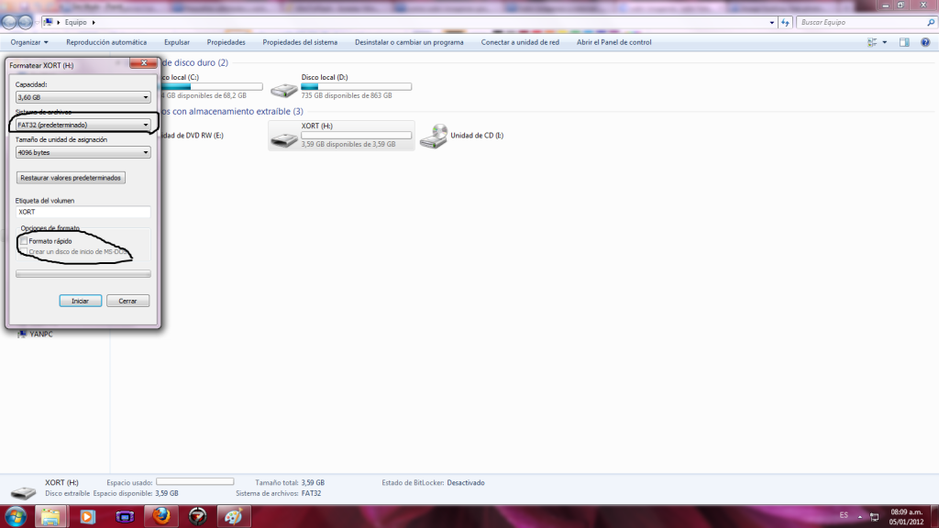939x528 pixels.
Task: Click the XORT (H:) capacity bar
Action: [357, 136]
